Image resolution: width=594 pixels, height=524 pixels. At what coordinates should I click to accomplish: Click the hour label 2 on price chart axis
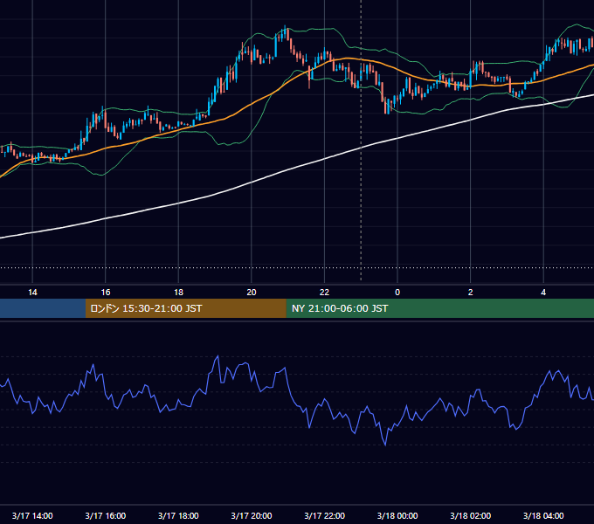click(x=471, y=293)
